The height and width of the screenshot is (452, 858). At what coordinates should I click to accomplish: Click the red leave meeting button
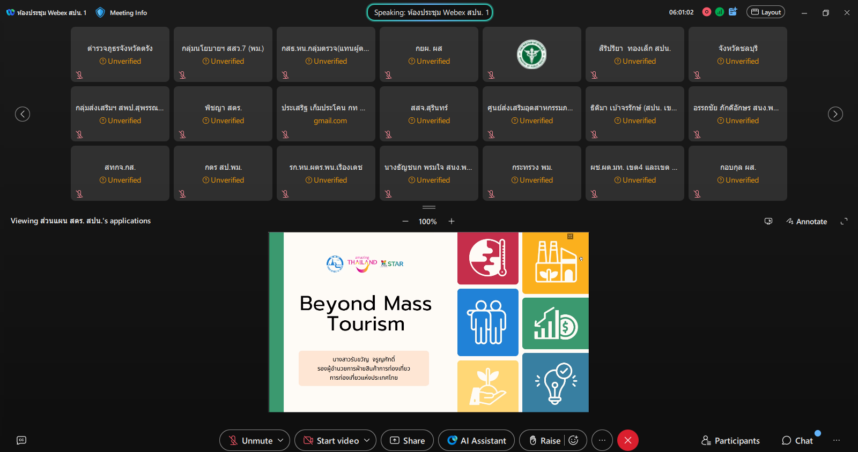point(628,440)
